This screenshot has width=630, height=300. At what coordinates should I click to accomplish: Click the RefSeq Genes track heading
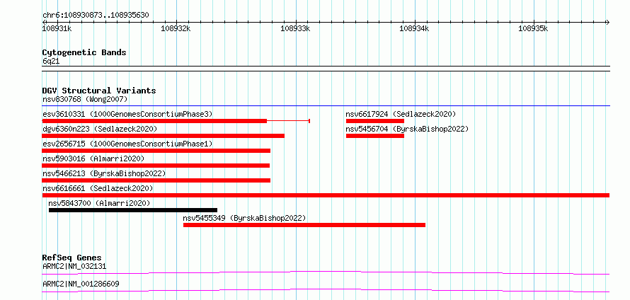[72, 258]
